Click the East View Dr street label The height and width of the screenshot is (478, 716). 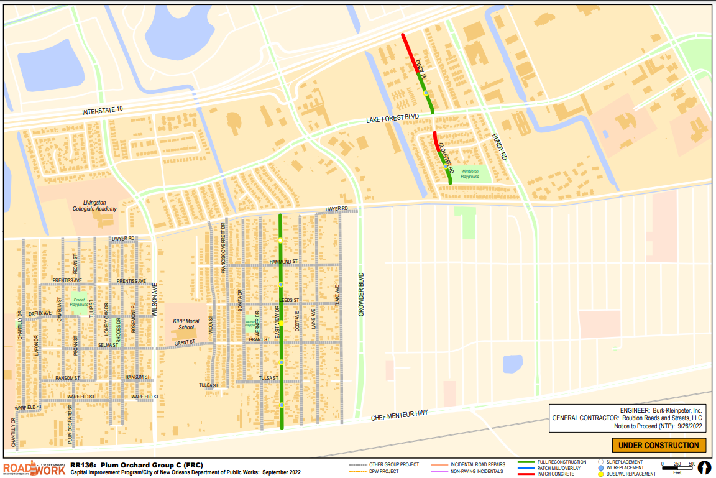277,323
